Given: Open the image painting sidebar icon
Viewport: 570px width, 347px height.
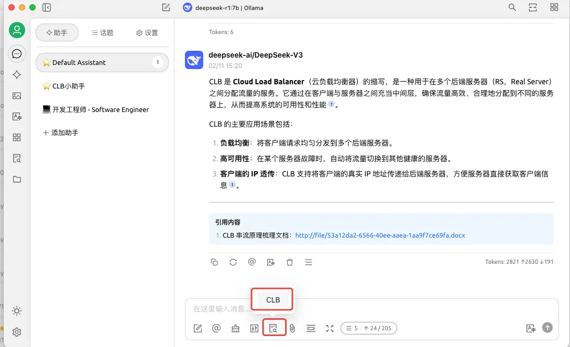Looking at the screenshot, I should click(x=17, y=96).
